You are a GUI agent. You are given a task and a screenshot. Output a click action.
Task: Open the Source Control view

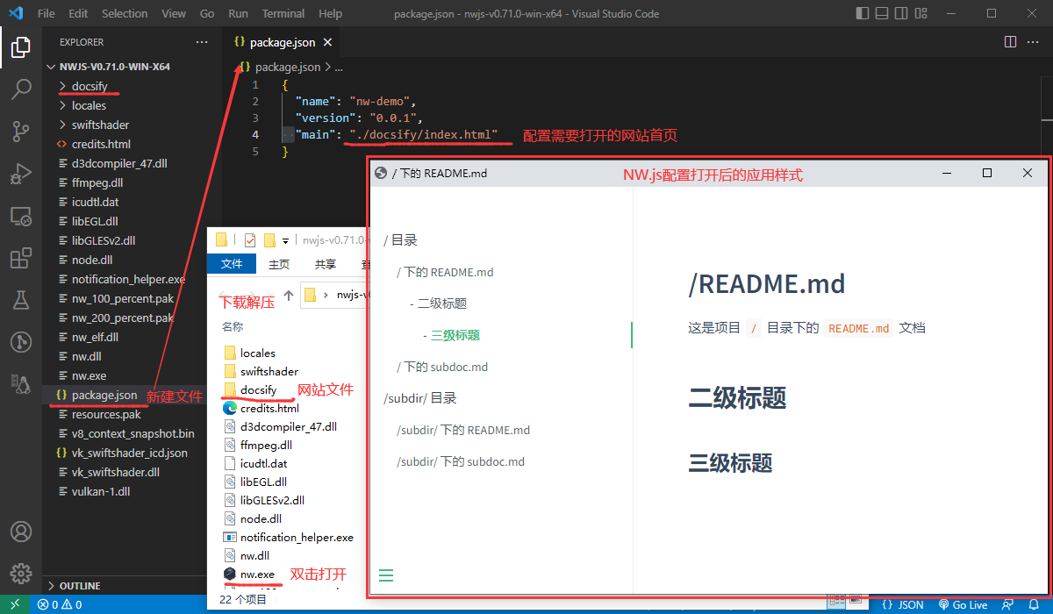point(21,132)
